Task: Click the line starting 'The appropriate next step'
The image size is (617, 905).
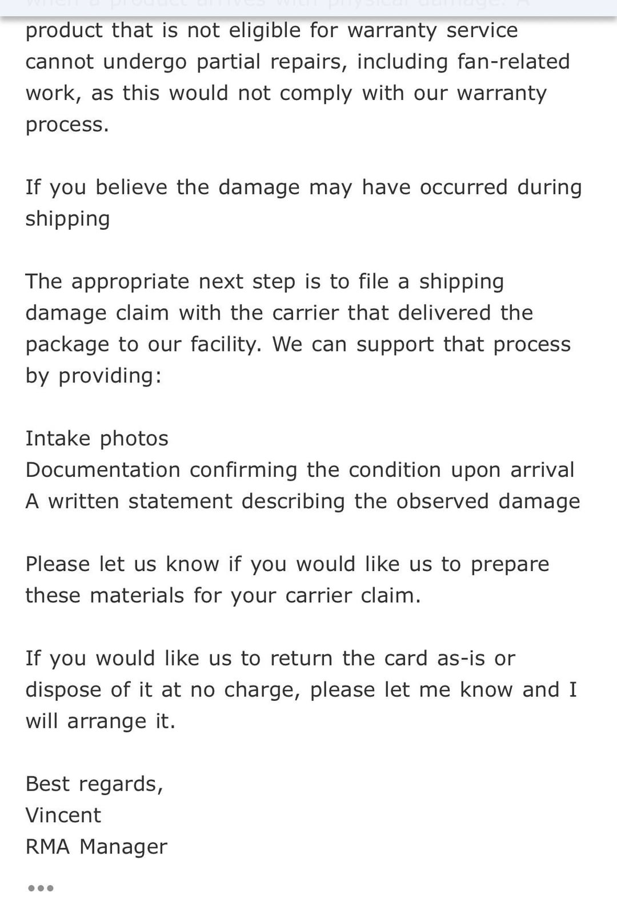Action: [265, 282]
